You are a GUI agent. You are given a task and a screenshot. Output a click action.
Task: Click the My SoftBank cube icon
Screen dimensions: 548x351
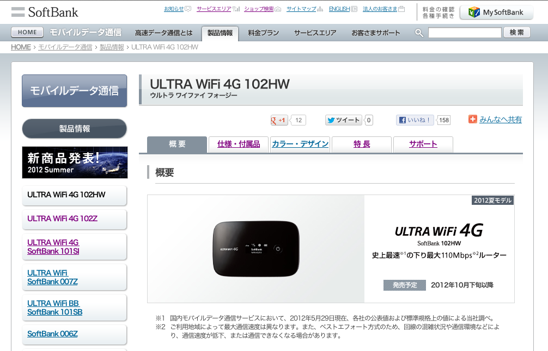point(474,12)
